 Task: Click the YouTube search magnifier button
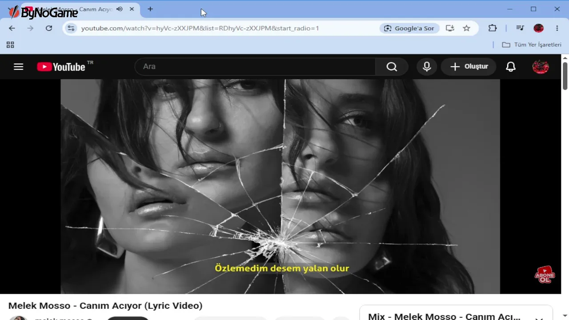click(392, 67)
